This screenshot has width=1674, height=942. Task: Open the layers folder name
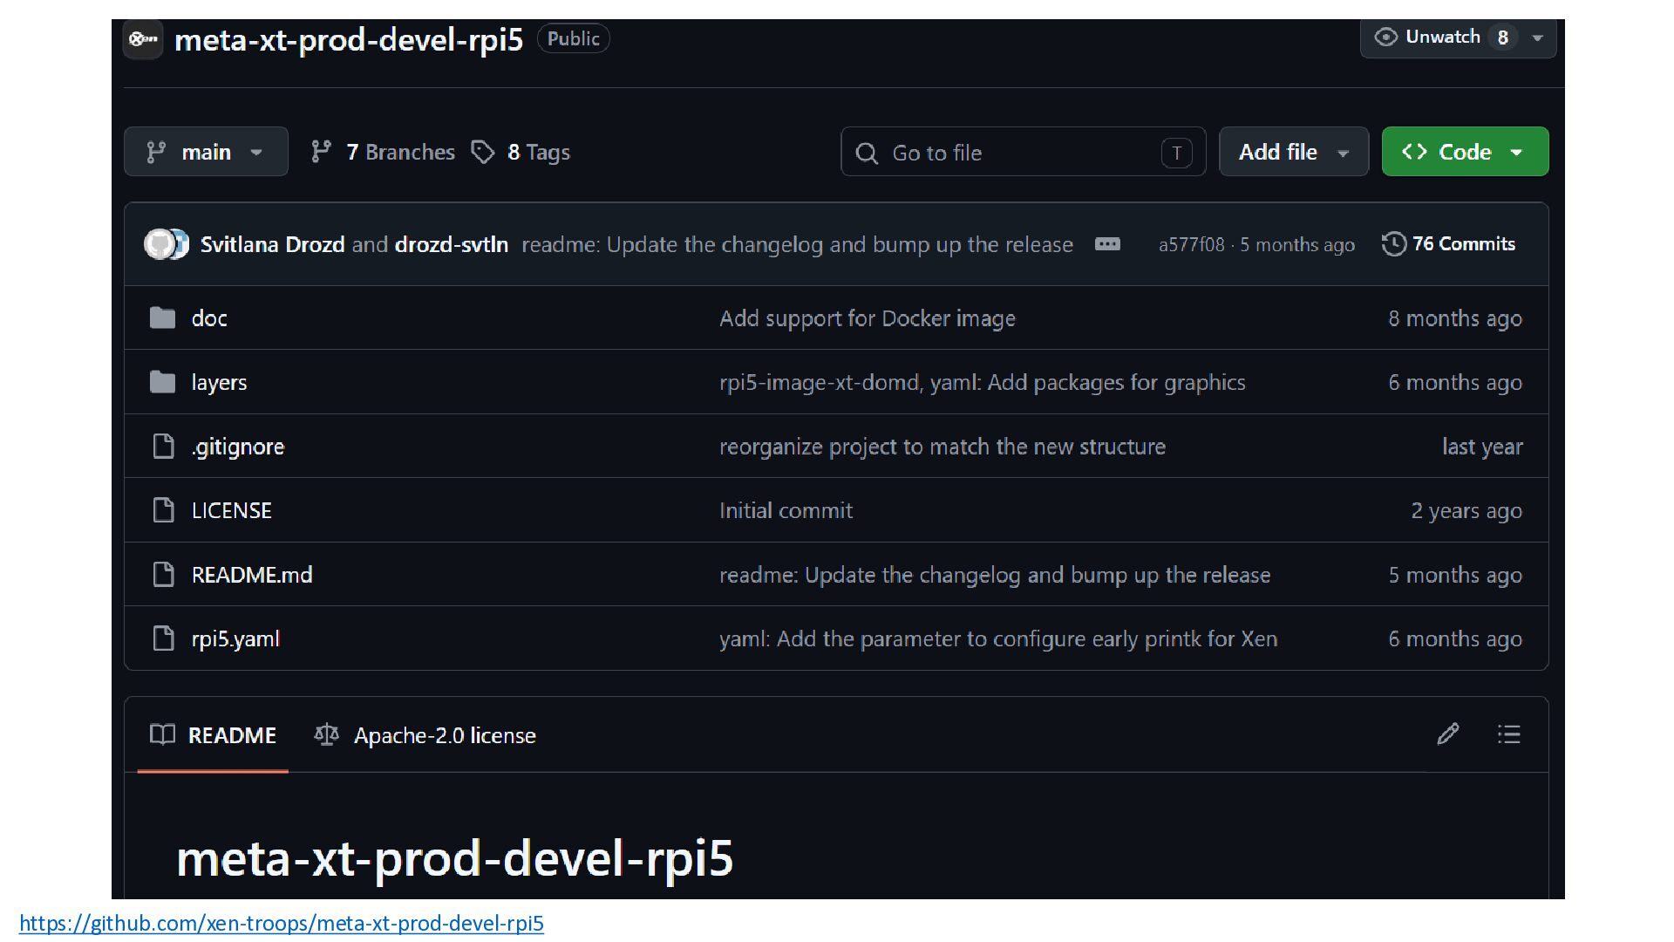(219, 383)
